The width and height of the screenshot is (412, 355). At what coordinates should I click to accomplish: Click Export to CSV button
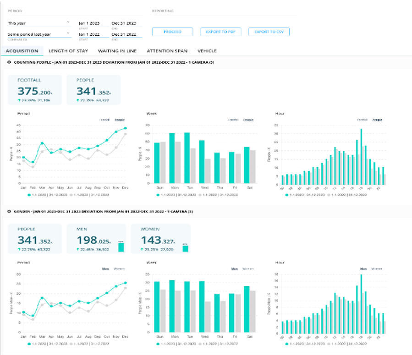[269, 32]
